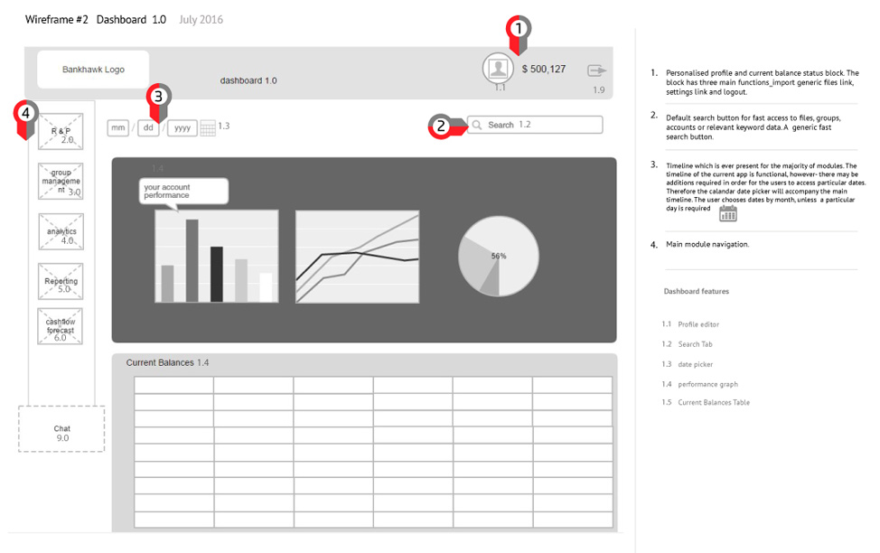Click the dd day field

[x=149, y=128]
